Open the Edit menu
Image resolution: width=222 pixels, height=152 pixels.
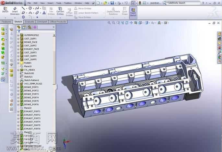pyautogui.click(x=35, y=3)
